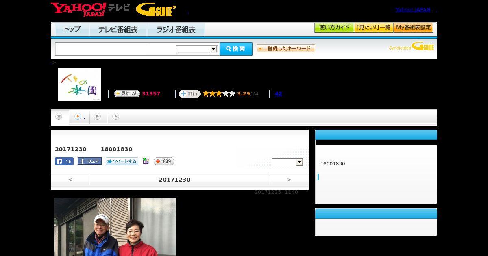Open the 使い方ガイド button
The height and width of the screenshot is (256, 488).
point(334,28)
